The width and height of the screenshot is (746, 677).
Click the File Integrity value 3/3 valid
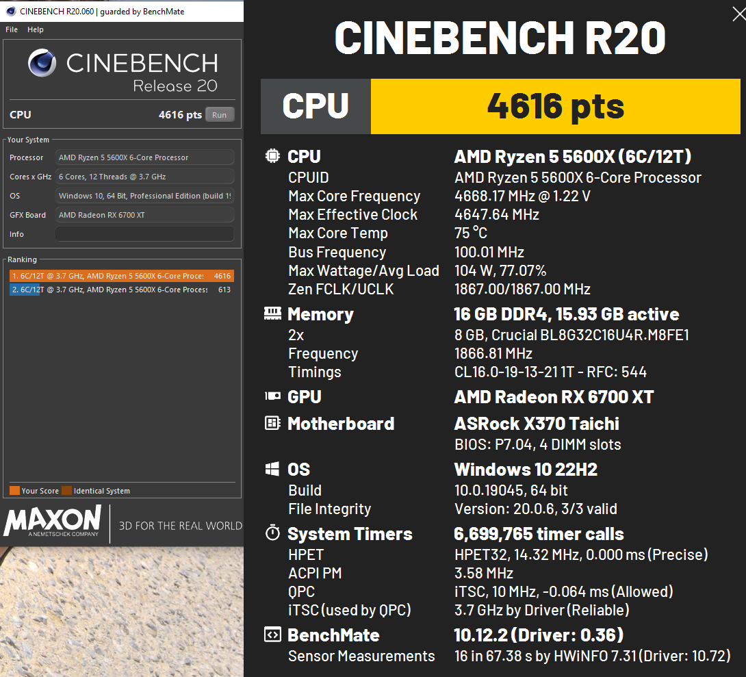point(536,509)
